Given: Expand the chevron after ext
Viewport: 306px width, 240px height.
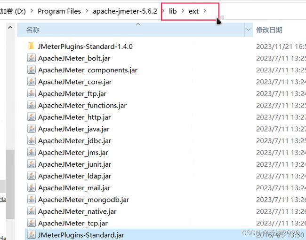Looking at the screenshot, I should point(205,11).
